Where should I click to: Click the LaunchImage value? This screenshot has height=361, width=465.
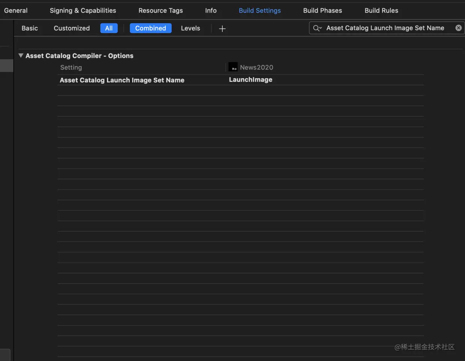250,80
